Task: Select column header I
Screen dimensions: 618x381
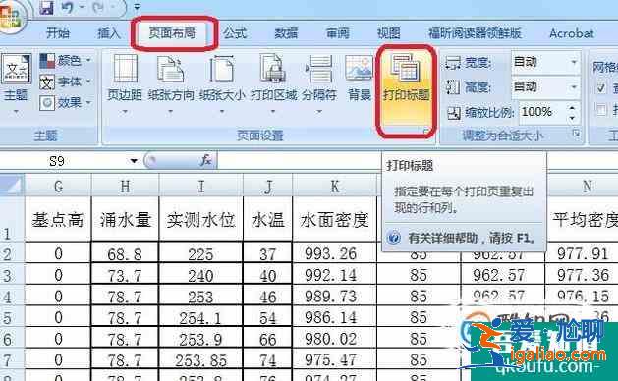Action: (201, 186)
